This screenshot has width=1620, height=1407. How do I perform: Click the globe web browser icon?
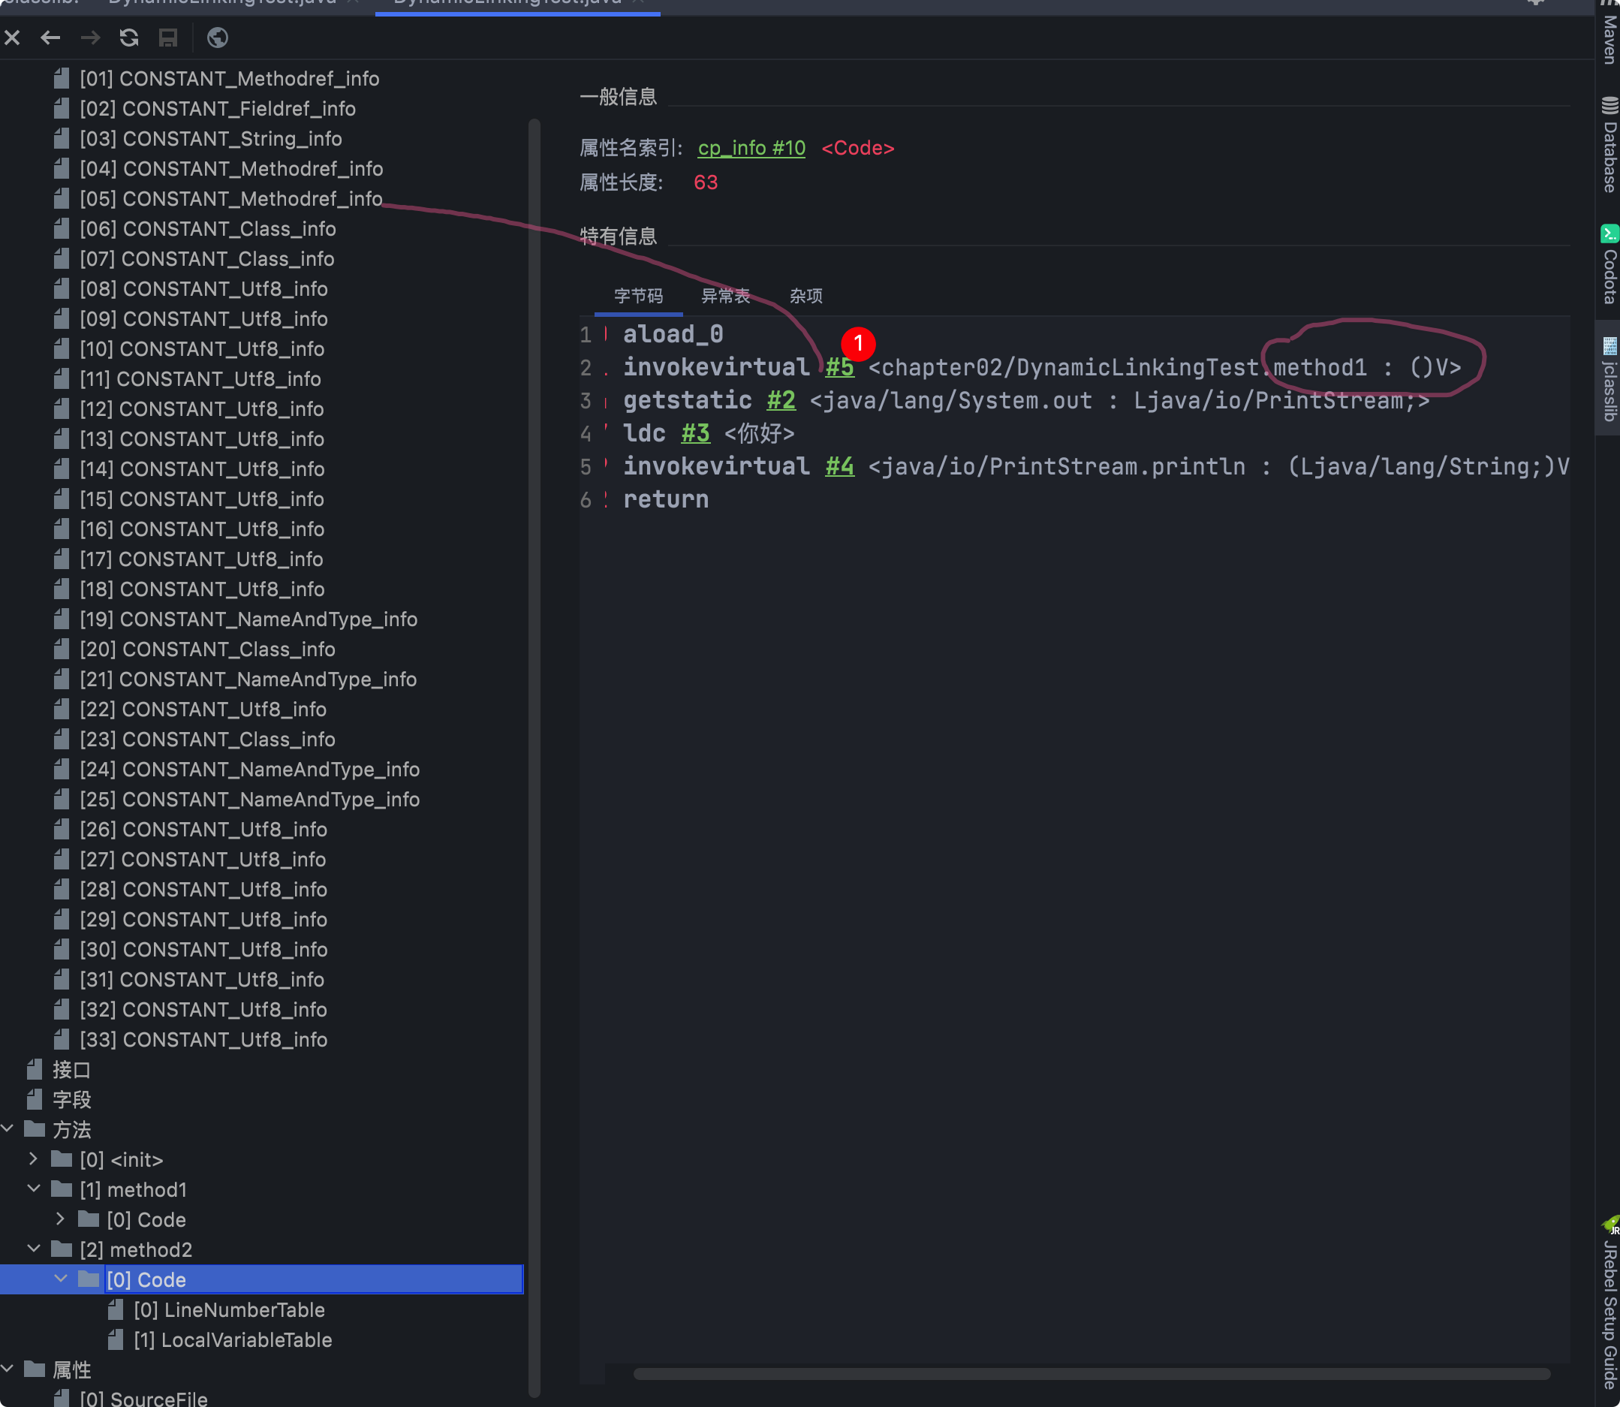(218, 38)
